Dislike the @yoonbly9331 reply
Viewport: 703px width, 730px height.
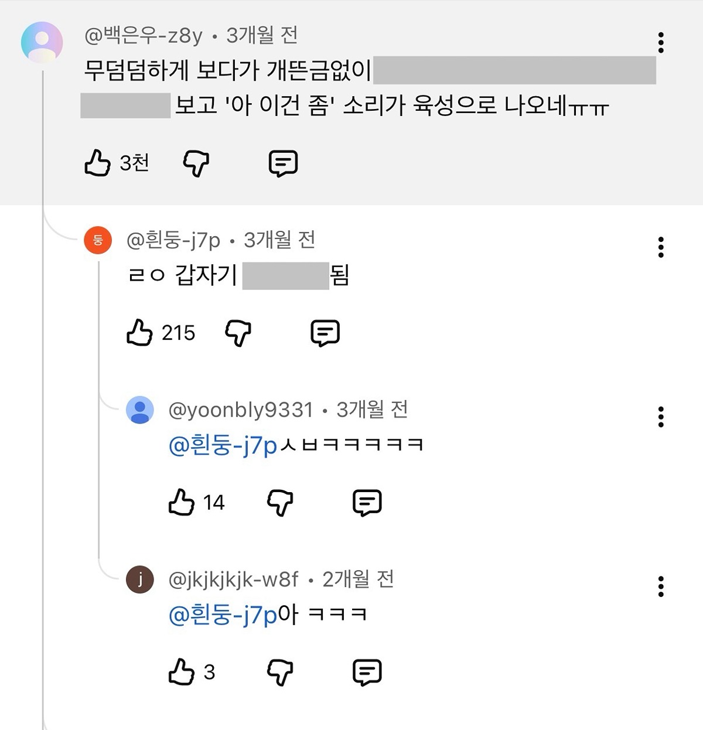point(280,503)
